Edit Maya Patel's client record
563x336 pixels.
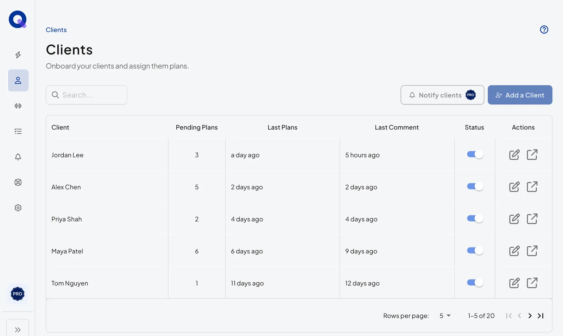pos(514,251)
